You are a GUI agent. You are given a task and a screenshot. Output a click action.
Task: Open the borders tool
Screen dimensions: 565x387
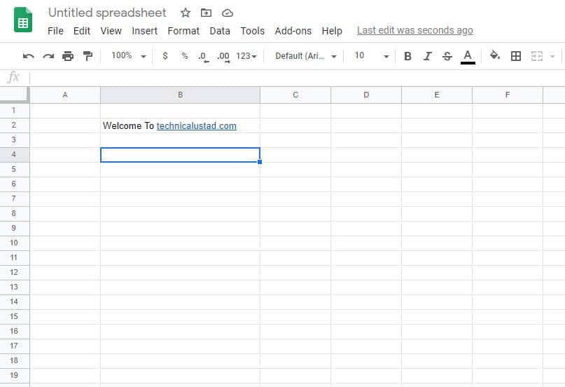pyautogui.click(x=515, y=56)
